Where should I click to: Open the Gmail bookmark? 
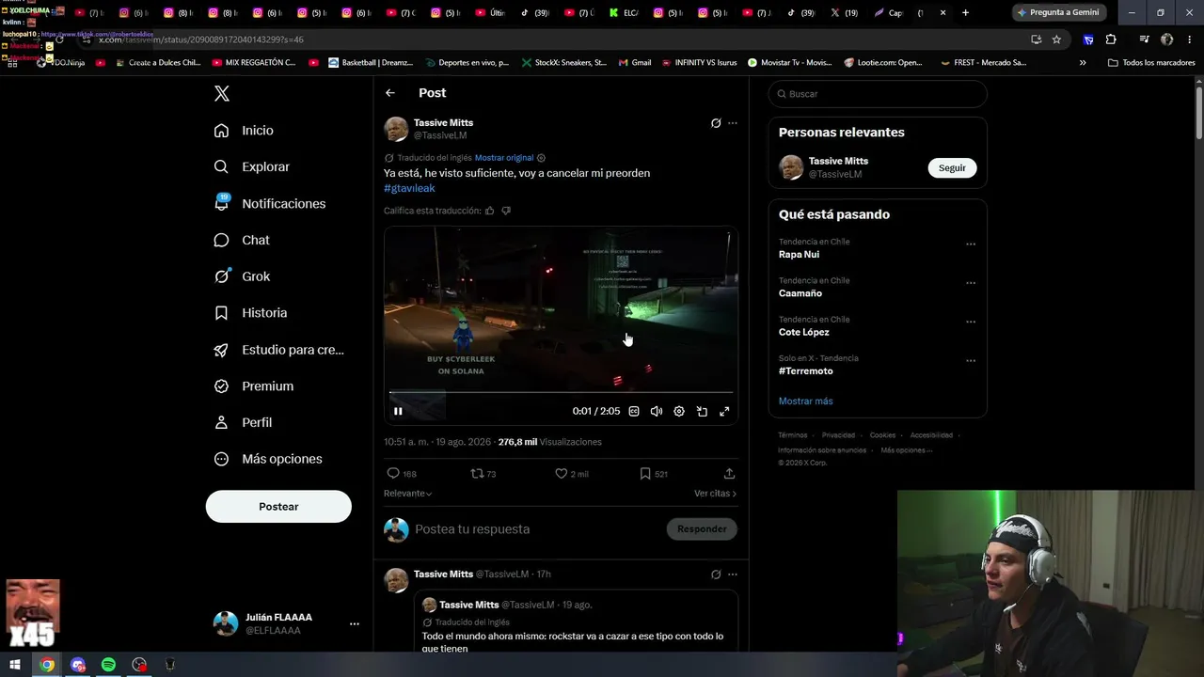click(635, 63)
